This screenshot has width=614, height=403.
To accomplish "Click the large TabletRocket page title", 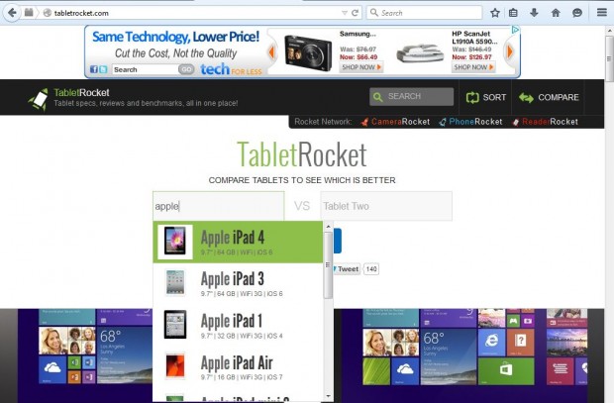I will [302, 154].
